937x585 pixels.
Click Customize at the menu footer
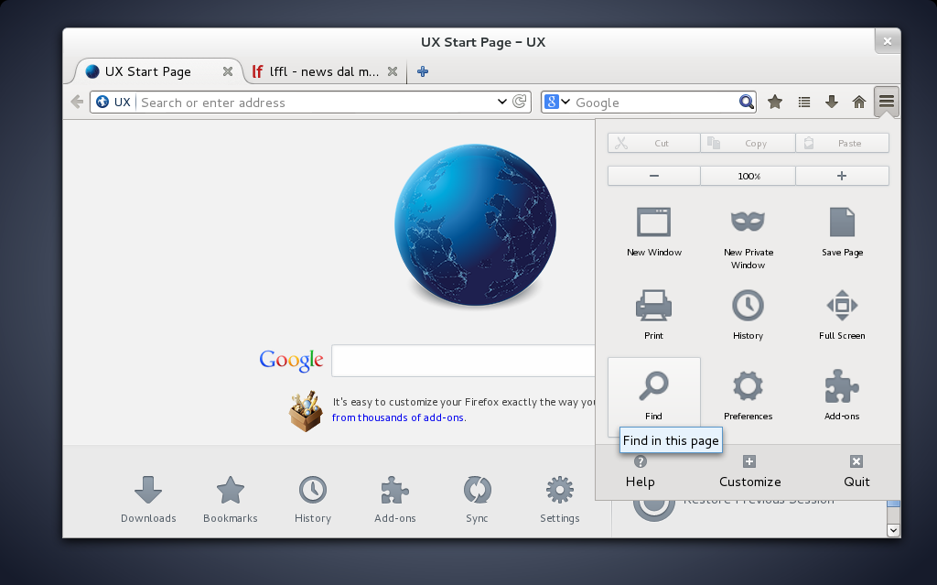click(749, 472)
